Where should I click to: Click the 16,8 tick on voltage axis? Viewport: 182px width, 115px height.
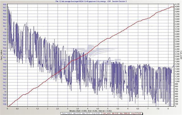(5, 4)
